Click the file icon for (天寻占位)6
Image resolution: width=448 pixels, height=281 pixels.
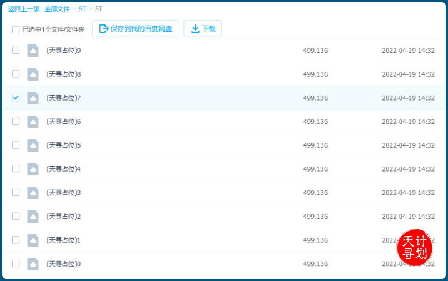(33, 122)
